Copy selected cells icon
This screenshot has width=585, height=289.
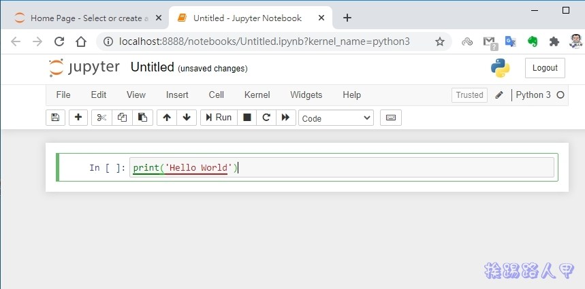pyautogui.click(x=122, y=118)
